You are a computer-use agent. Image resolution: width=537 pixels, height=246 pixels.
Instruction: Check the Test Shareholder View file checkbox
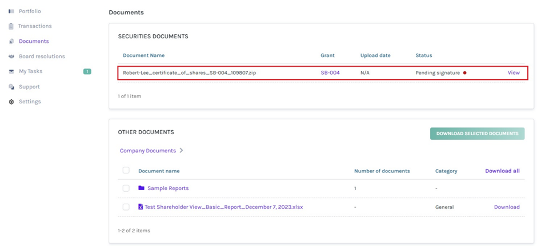click(x=126, y=207)
